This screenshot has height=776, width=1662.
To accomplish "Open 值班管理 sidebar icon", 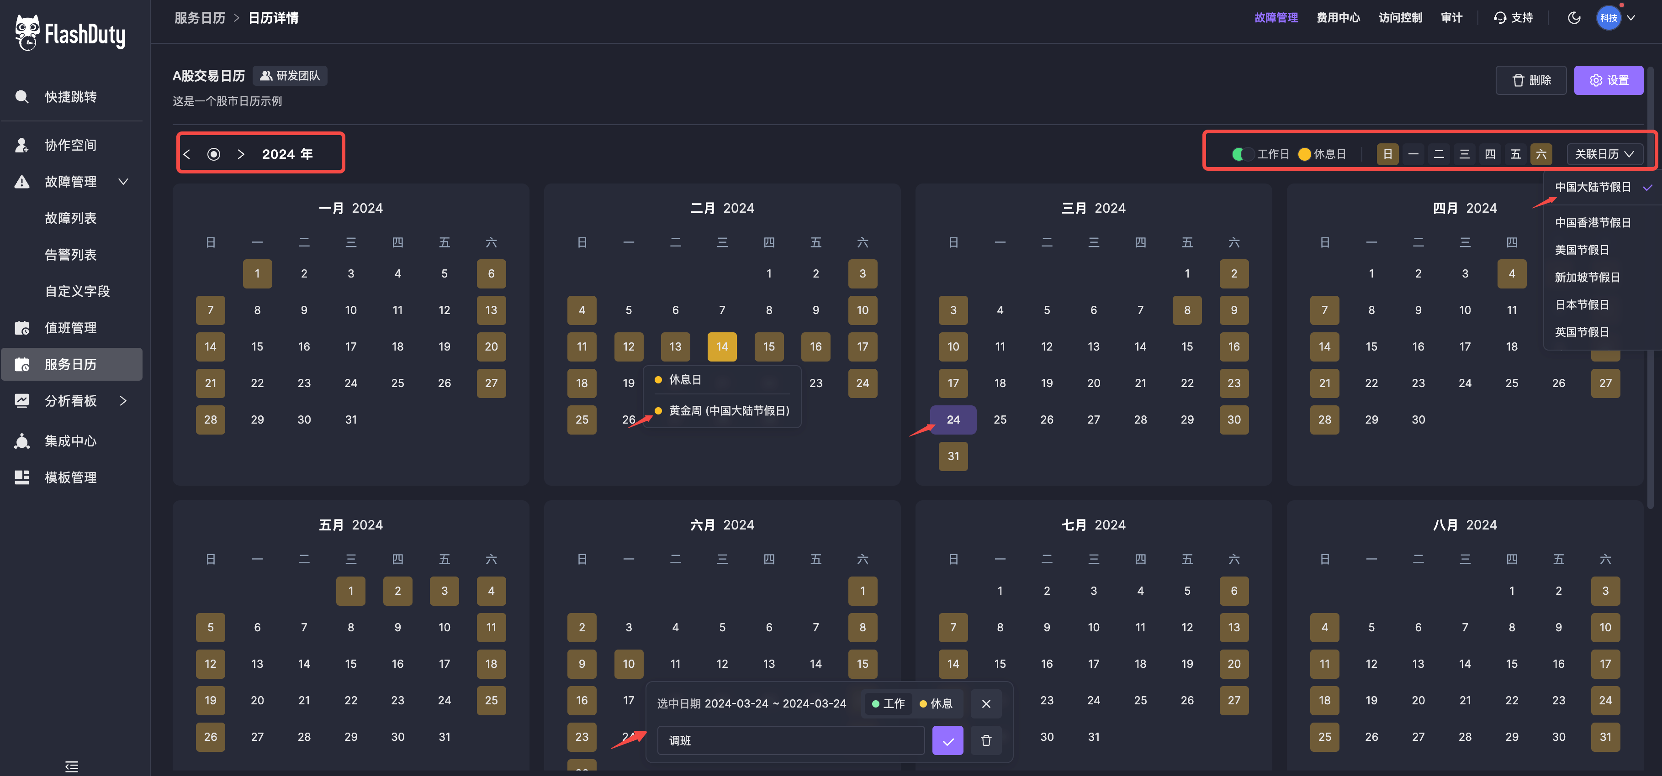I will tap(22, 328).
